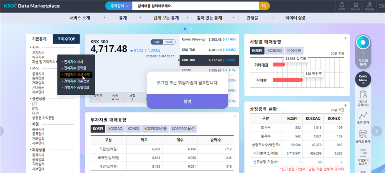Open My cart icon
Viewport: 385px width, 173px height.
355,6
